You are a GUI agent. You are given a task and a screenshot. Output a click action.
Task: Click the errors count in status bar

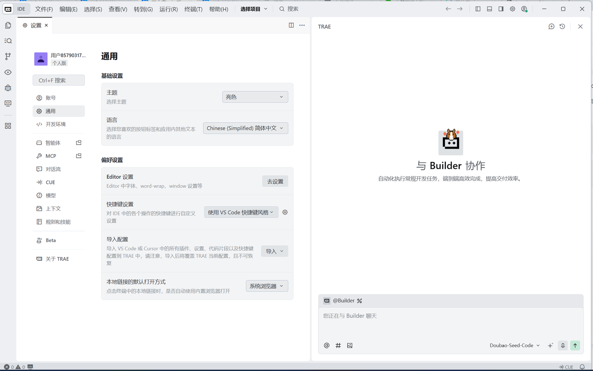click(9, 367)
